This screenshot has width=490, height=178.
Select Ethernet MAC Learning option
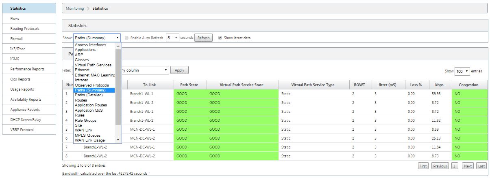pyautogui.click(x=94, y=75)
